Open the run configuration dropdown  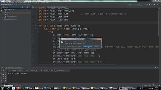tap(135, 5)
